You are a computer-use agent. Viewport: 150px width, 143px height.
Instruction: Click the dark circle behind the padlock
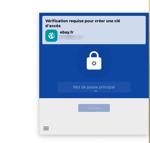(94, 61)
